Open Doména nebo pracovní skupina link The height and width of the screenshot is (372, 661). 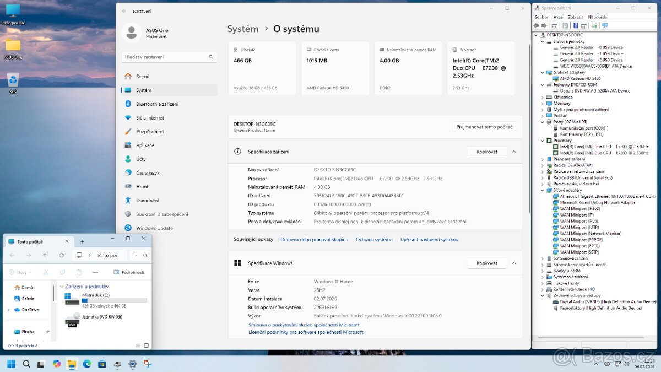click(314, 240)
